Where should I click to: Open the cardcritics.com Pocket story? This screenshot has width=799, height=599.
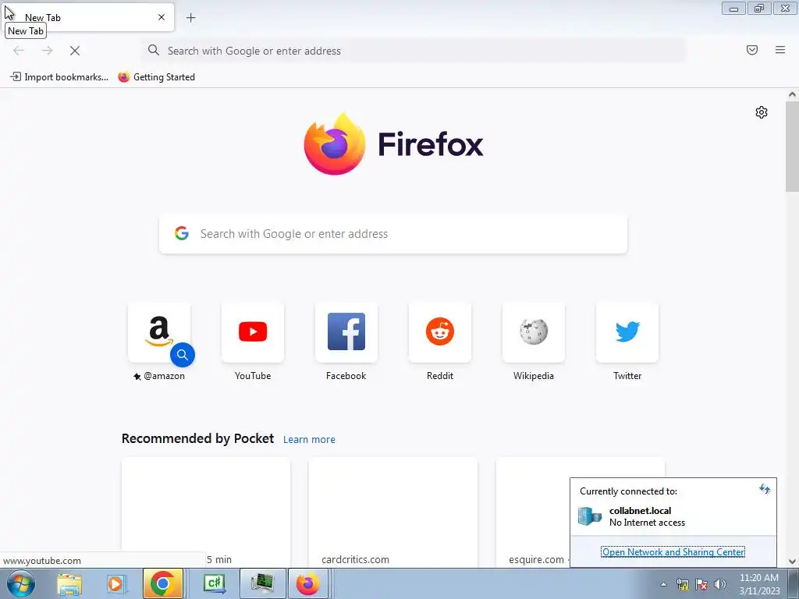393,512
